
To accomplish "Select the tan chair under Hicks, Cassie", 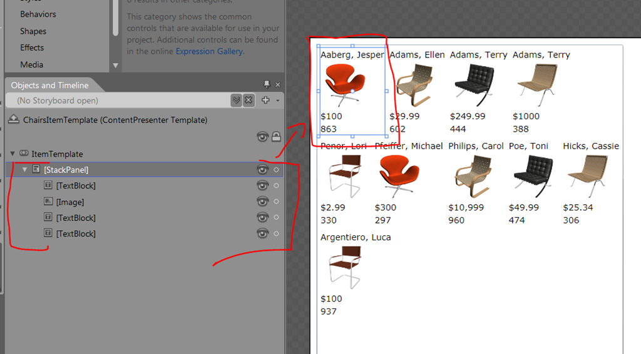I will [587, 176].
